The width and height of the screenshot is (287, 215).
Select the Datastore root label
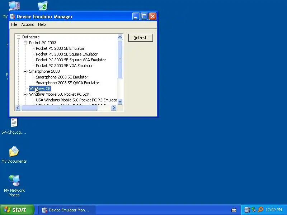[x=31, y=37]
